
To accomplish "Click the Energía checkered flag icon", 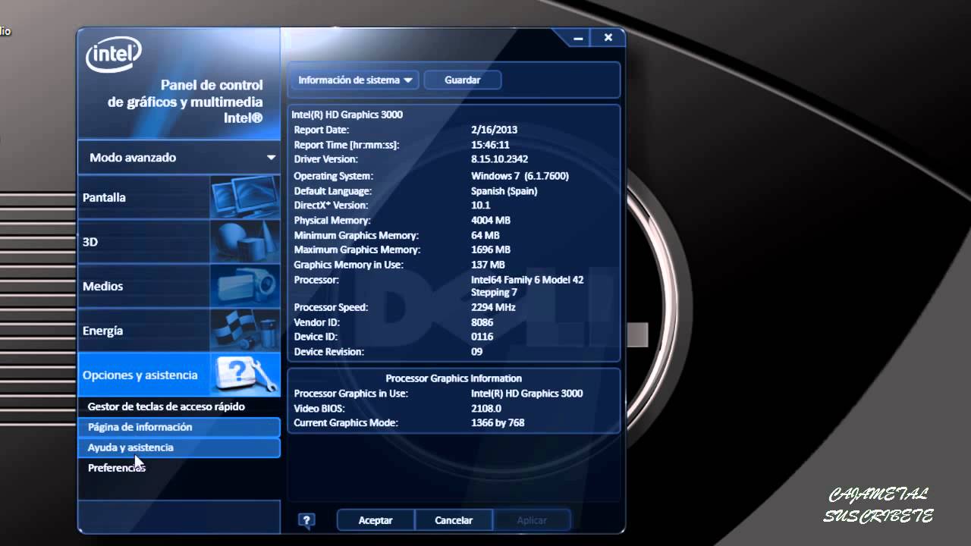I will [x=245, y=331].
